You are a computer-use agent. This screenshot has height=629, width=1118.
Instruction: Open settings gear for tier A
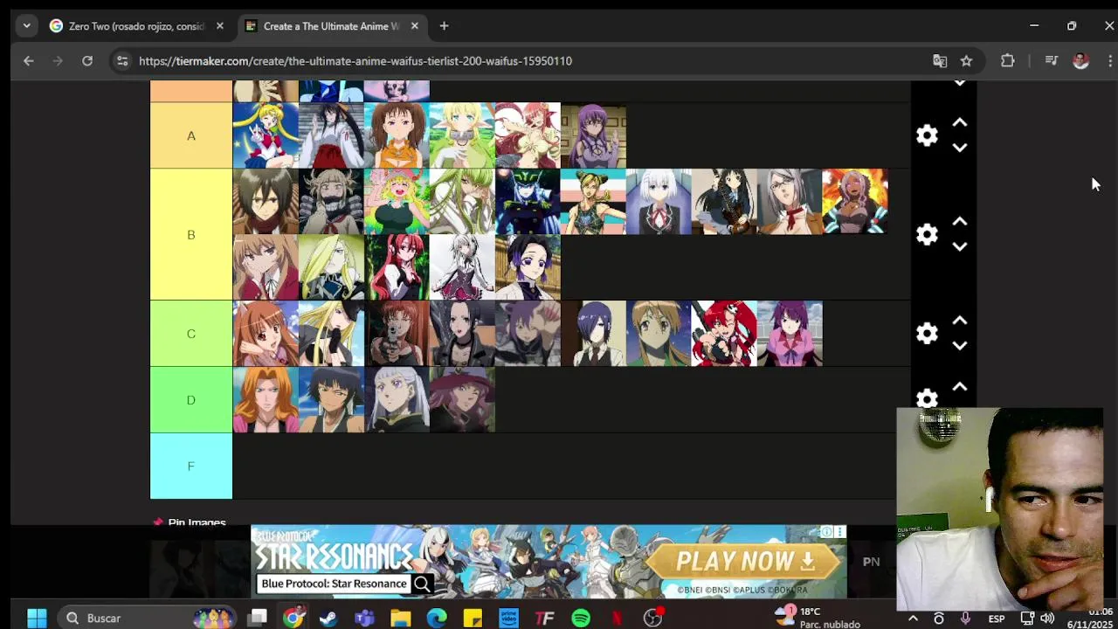927,135
